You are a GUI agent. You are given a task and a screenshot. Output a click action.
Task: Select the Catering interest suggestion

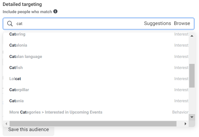(17, 34)
